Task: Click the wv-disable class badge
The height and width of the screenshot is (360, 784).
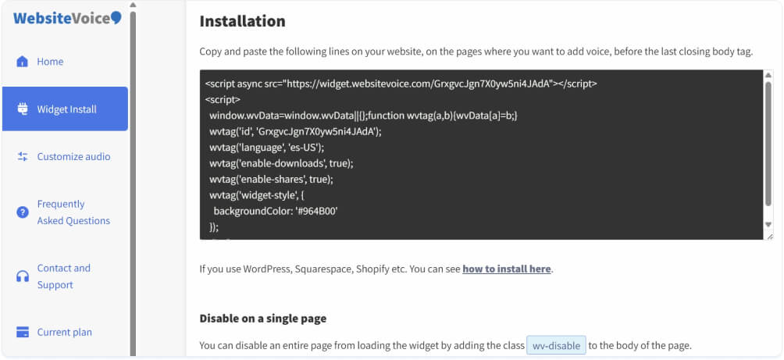Action: (555, 346)
